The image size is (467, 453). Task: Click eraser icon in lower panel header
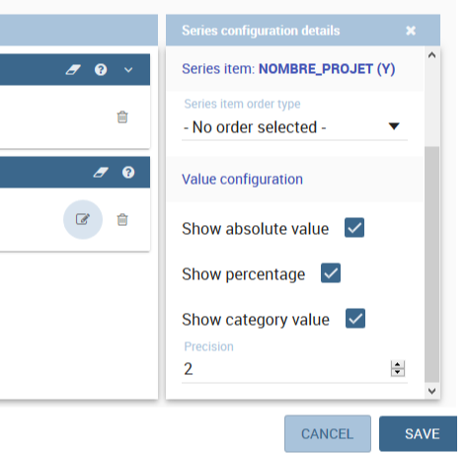pos(101,173)
